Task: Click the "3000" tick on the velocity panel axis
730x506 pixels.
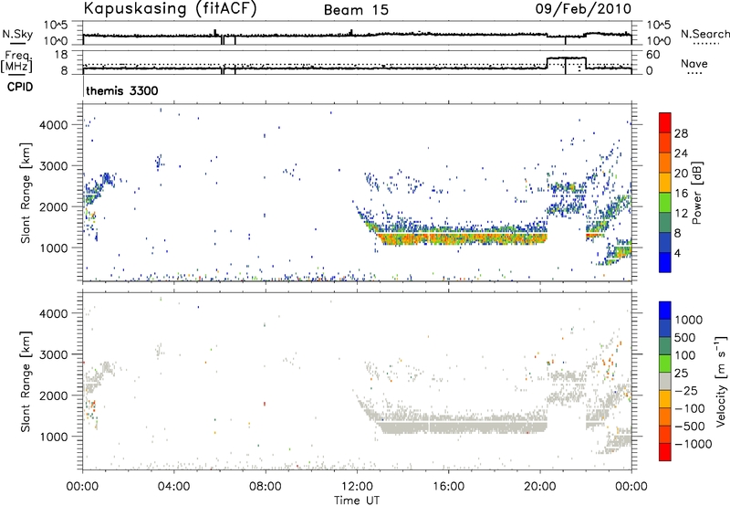Action: 54,354
